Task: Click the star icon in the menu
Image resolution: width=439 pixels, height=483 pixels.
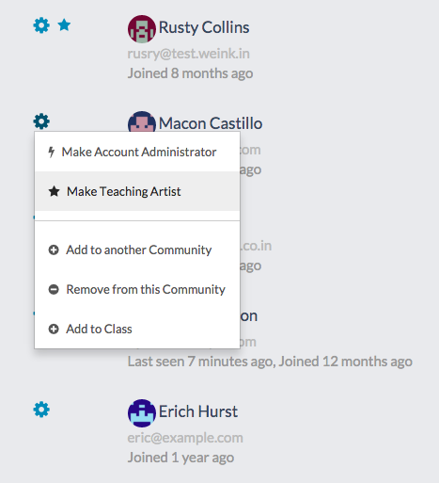Action: point(54,191)
